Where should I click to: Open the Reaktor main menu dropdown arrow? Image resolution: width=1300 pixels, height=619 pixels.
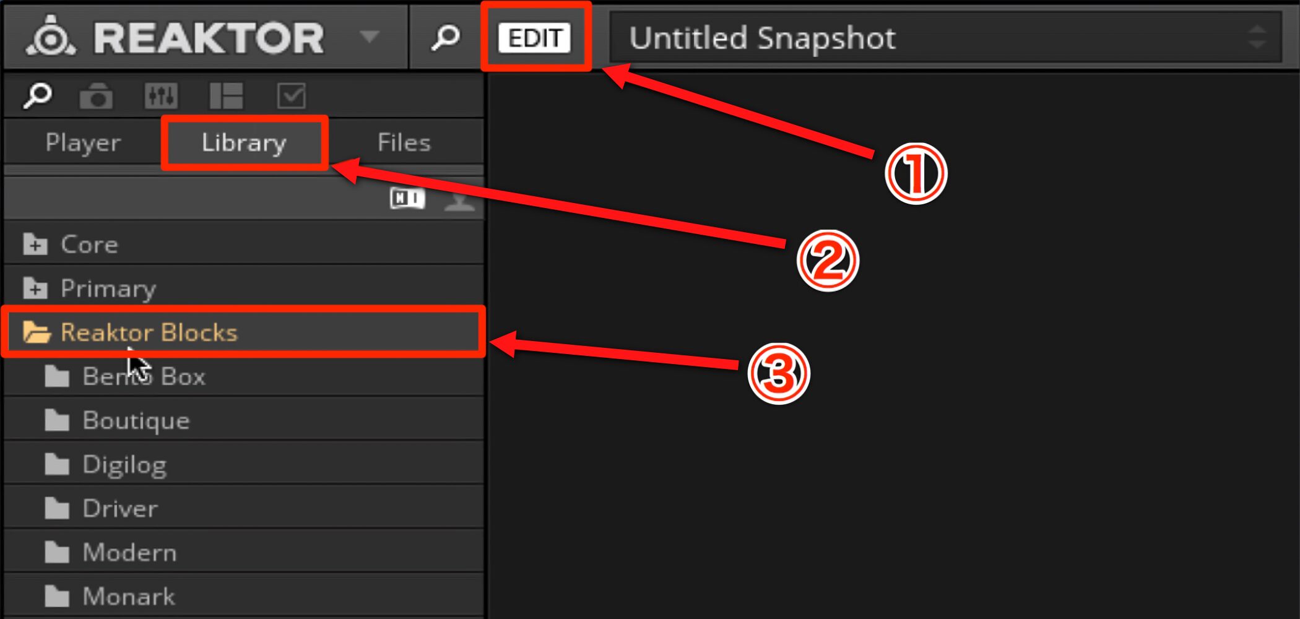[x=370, y=37]
